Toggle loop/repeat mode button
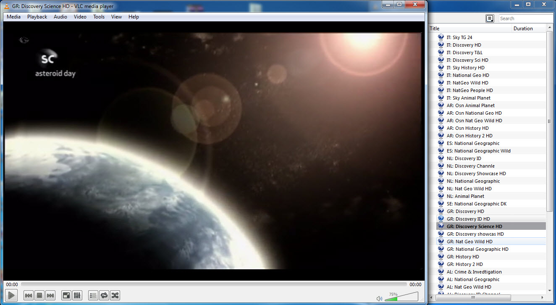Image resolution: width=556 pixels, height=305 pixels. point(104,295)
